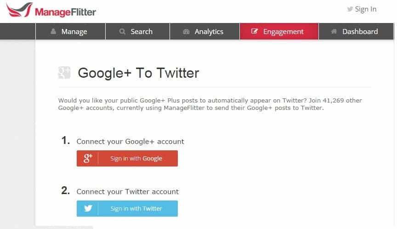The width and height of the screenshot is (397, 229).
Task: Open the Analytics menu
Action: tap(204, 31)
